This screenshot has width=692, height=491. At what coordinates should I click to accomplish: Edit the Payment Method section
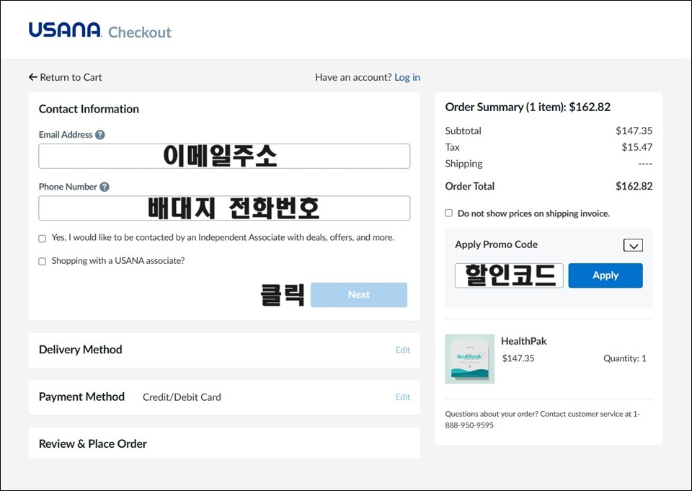click(x=402, y=397)
